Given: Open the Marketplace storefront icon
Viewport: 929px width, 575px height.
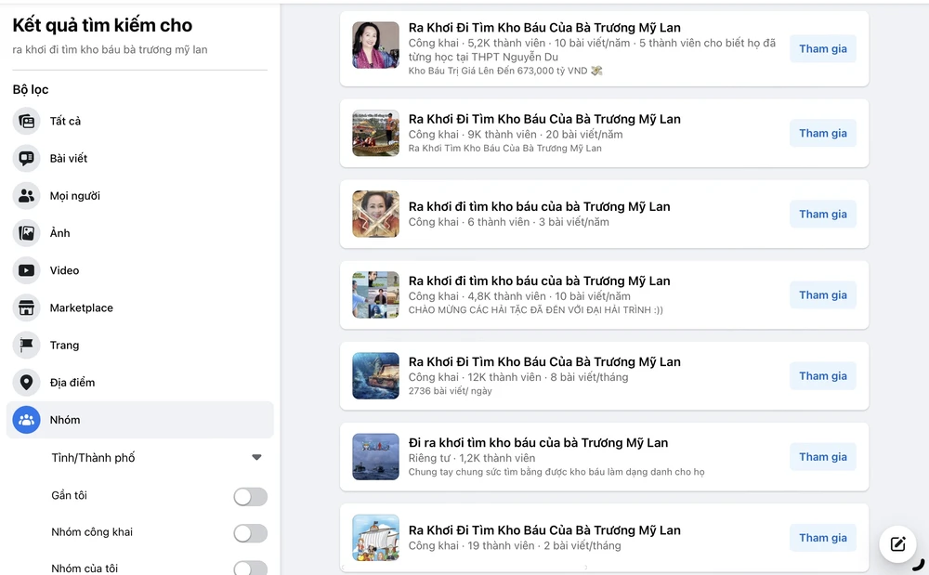Looking at the screenshot, I should click(26, 307).
